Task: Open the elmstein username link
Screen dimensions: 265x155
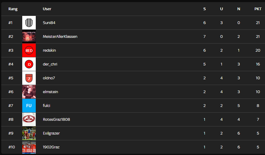Action: click(x=50, y=92)
